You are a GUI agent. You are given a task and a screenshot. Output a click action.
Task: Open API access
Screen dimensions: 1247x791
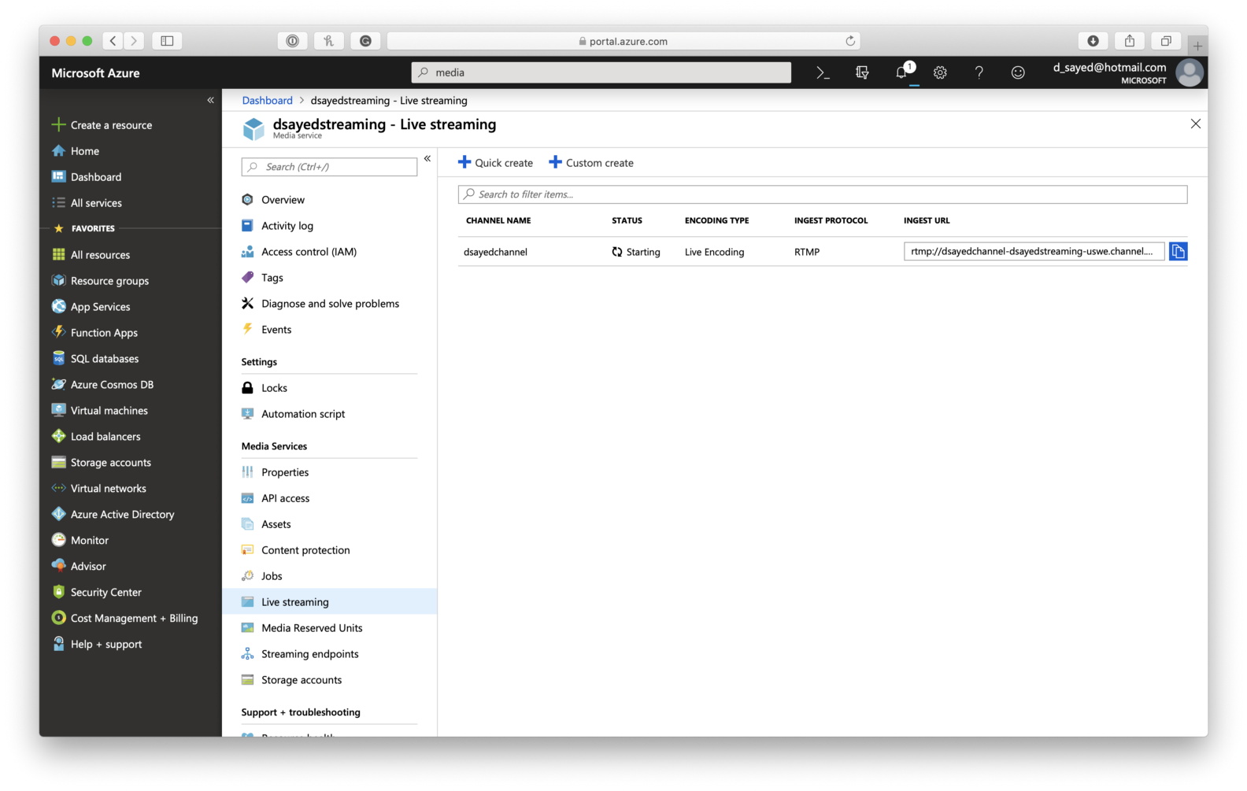click(276, 498)
